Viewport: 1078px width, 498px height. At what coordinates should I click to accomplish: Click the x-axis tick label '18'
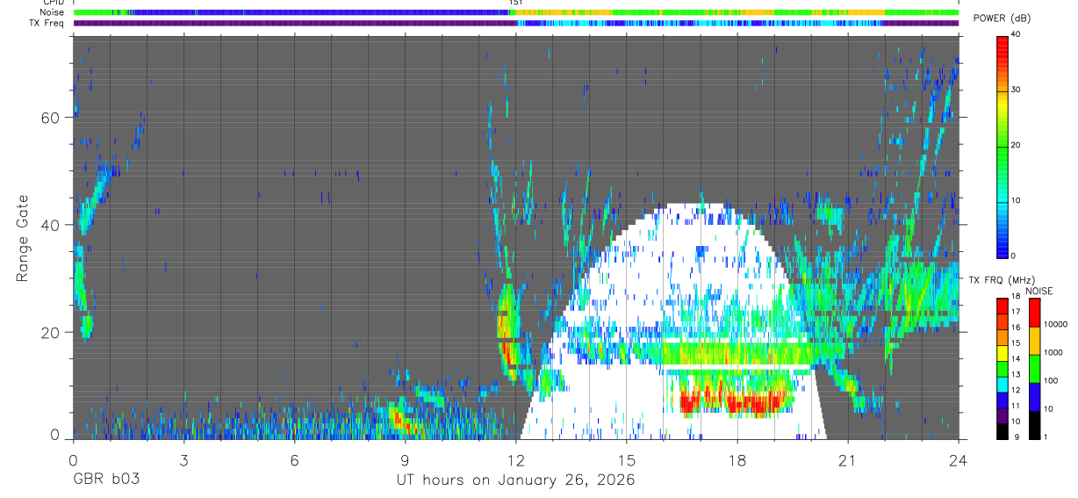[737, 459]
